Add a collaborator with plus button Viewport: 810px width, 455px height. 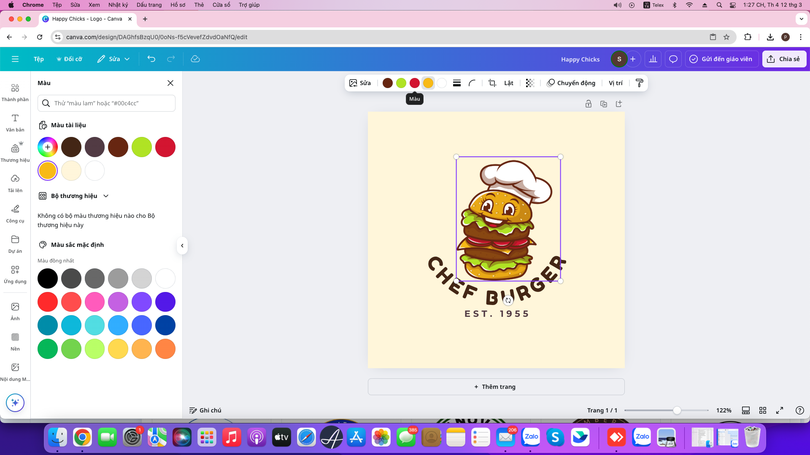[x=633, y=59]
